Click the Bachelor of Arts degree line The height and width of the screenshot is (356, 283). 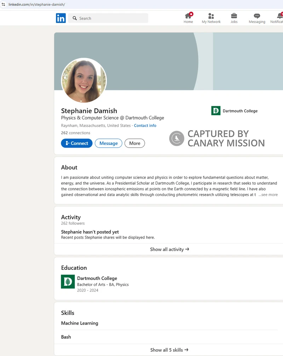coord(103,285)
